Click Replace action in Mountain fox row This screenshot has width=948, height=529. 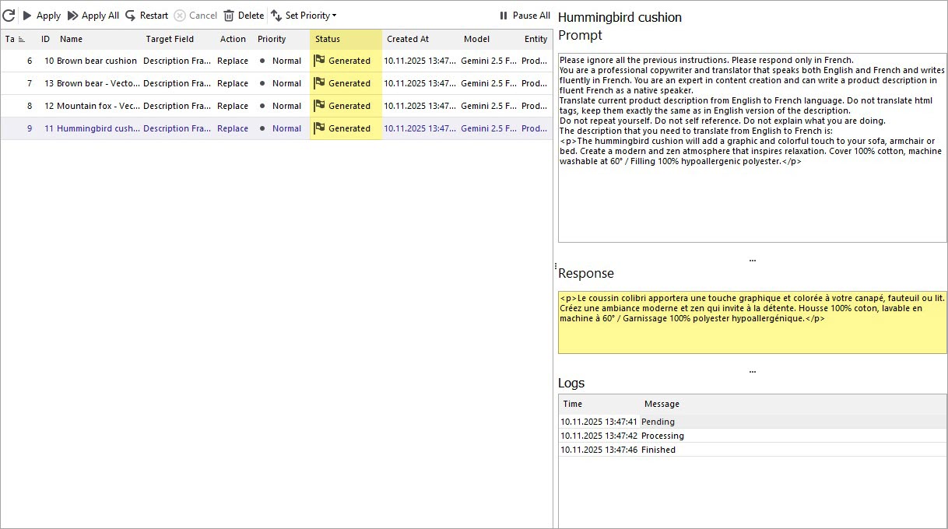click(x=233, y=106)
